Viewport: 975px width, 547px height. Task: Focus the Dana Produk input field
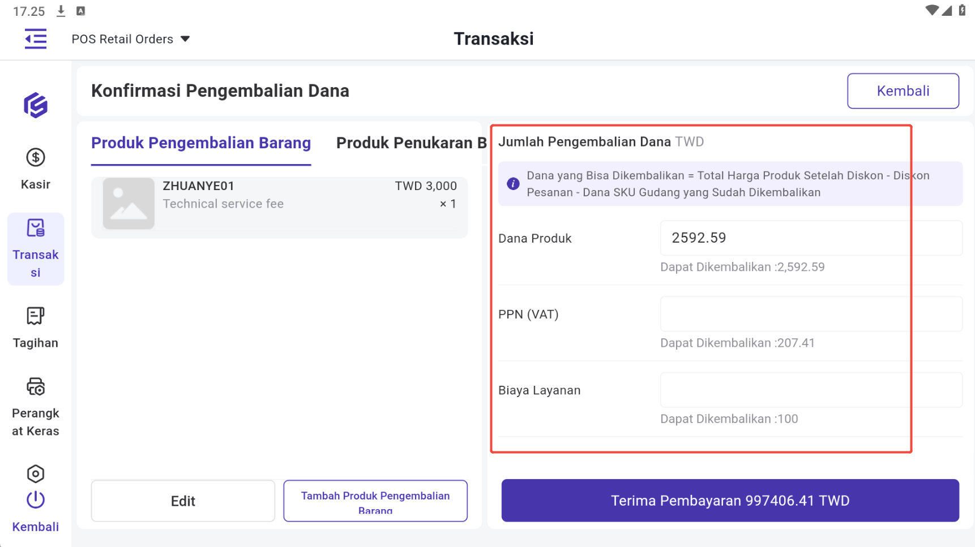811,238
